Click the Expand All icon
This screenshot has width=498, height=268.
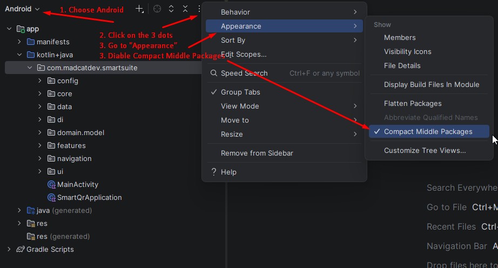[171, 9]
